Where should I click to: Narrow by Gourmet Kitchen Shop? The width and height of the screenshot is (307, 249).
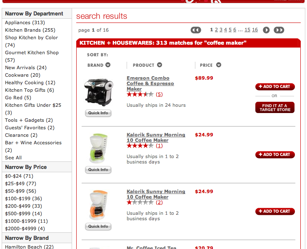coord(32,56)
